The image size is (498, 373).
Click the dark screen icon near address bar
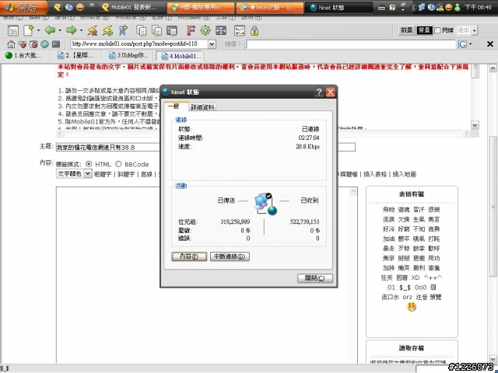click(56, 44)
